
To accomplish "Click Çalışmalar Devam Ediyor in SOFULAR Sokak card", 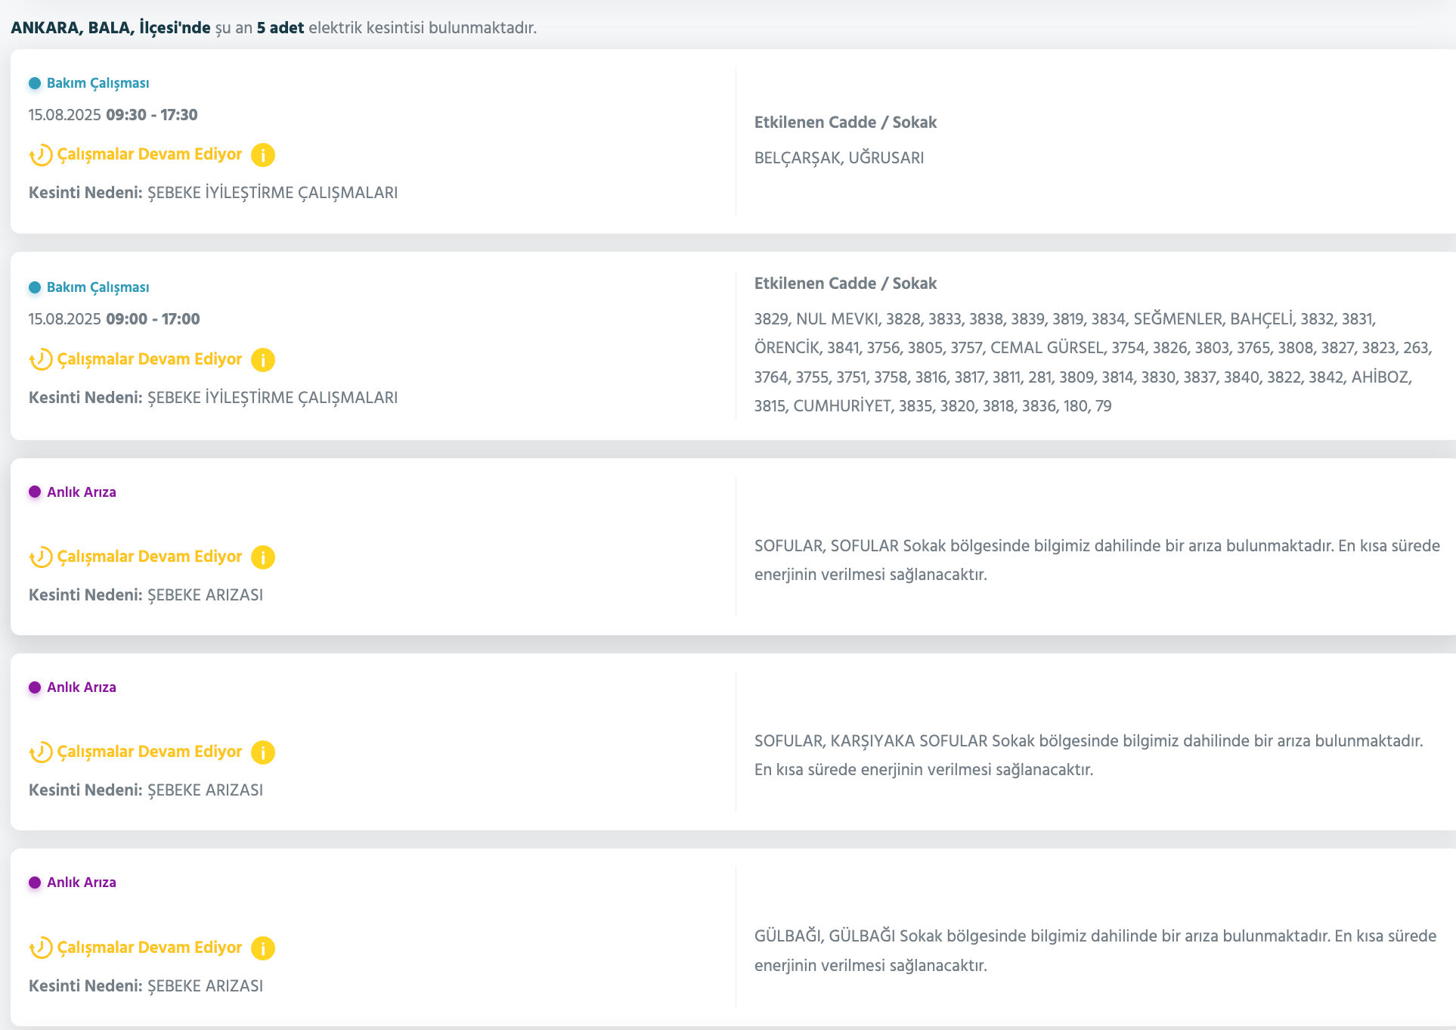I will tap(150, 557).
